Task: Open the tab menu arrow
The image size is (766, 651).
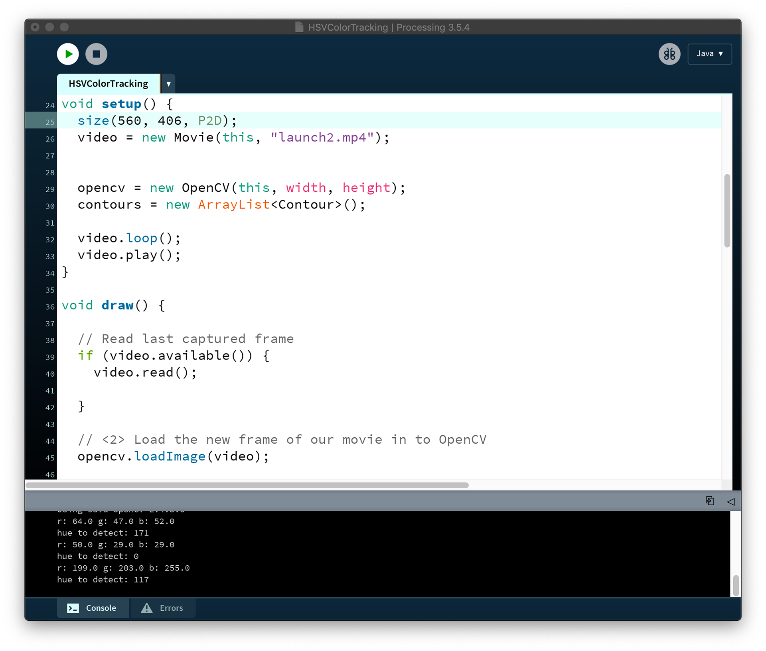Action: 168,84
